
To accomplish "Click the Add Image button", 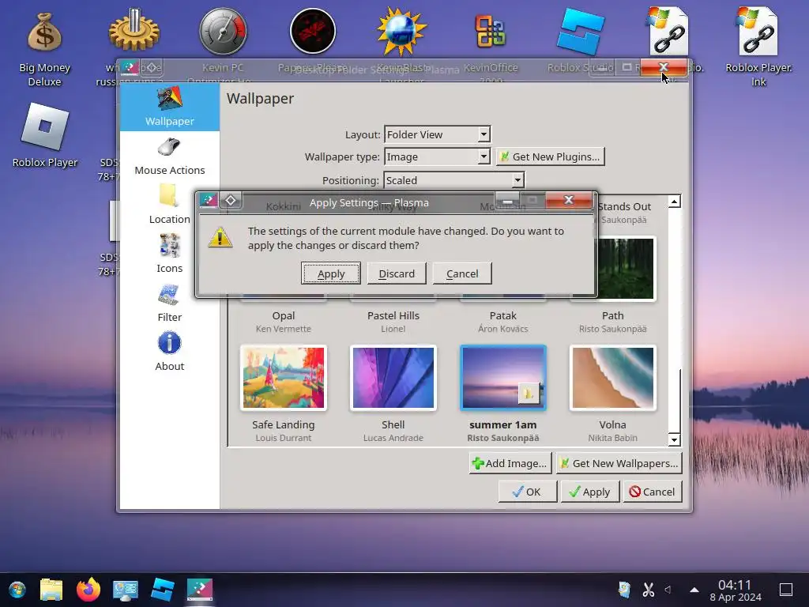I will coord(510,463).
